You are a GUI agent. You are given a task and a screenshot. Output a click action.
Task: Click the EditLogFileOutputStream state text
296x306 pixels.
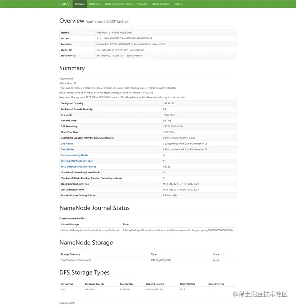178,230
